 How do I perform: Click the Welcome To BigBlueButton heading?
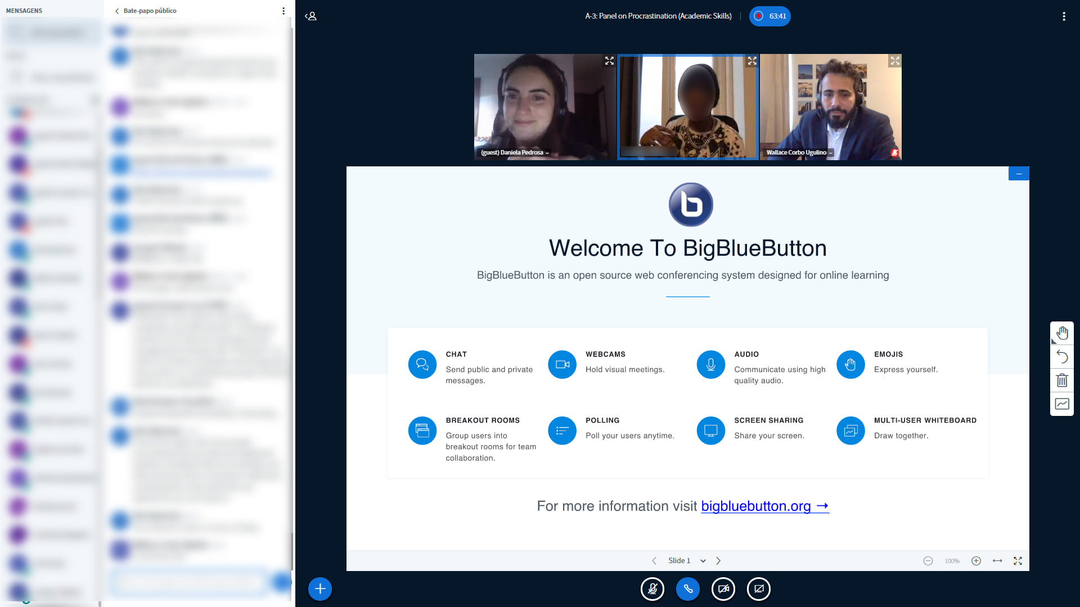pos(688,248)
